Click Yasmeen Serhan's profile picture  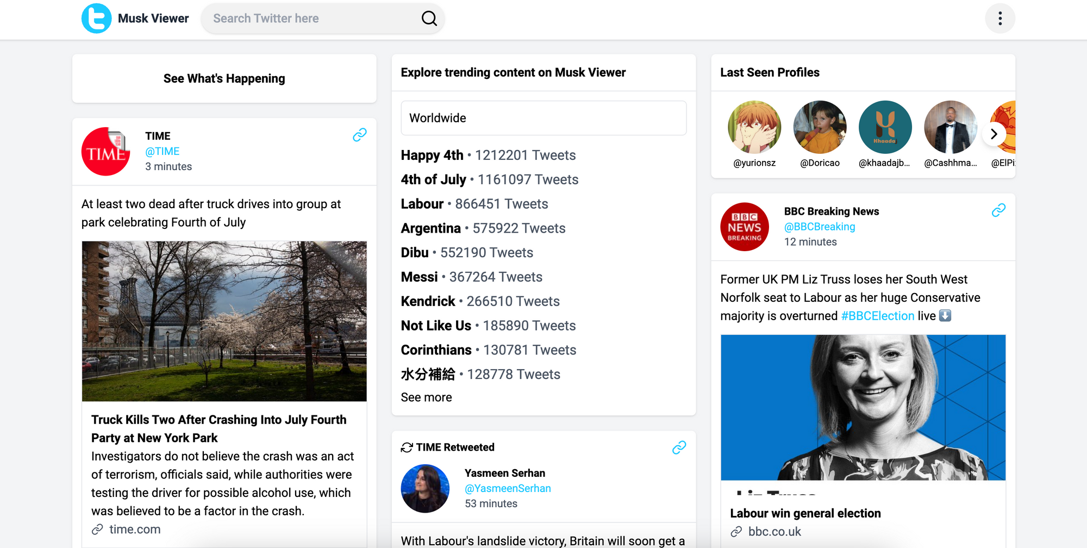[425, 488]
